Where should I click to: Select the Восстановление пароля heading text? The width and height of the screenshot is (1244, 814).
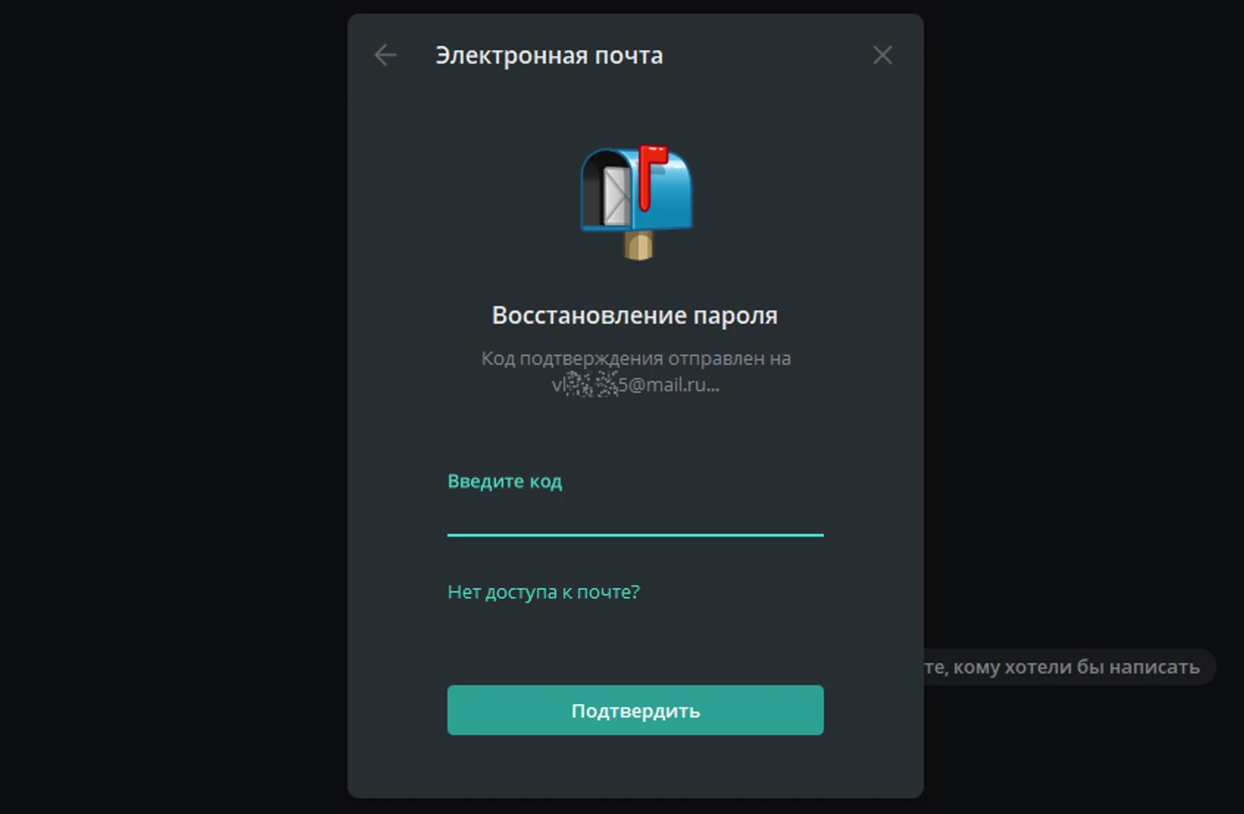click(x=635, y=315)
